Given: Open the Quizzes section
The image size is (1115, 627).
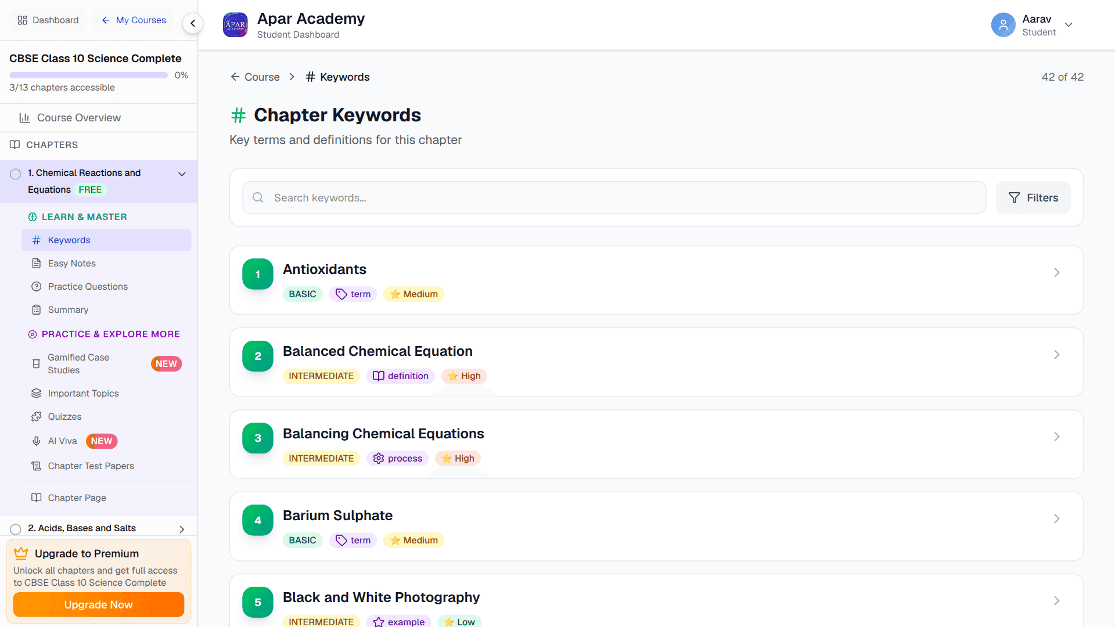Looking at the screenshot, I should tap(106, 417).
